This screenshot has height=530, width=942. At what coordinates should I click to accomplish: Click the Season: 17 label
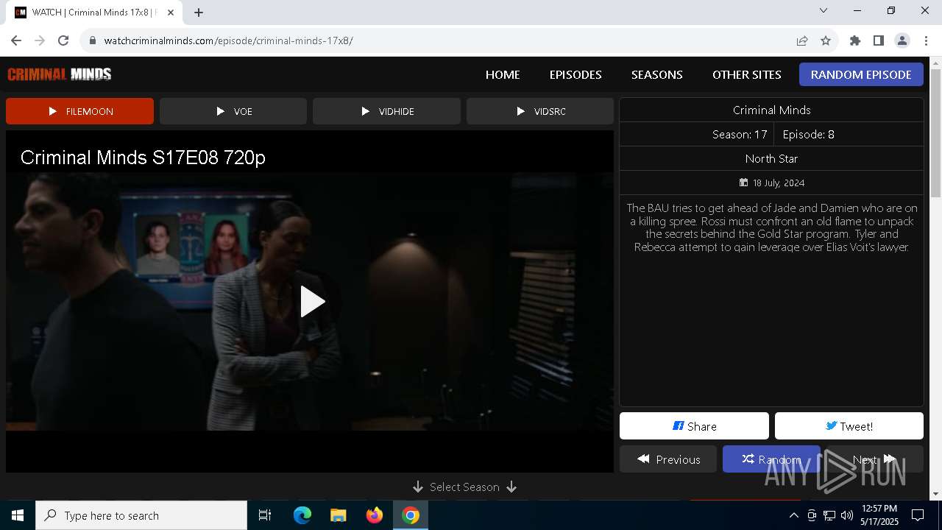[x=740, y=134]
